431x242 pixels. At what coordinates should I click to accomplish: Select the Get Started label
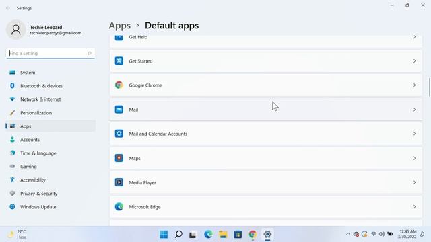point(141,61)
